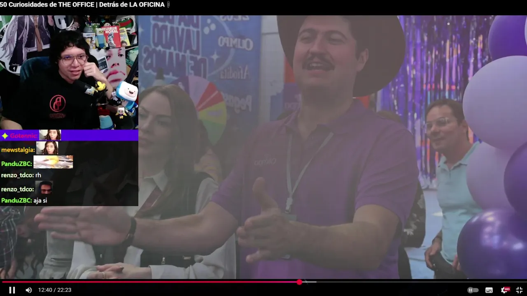Turn on subtitles/closed captions
The width and height of the screenshot is (527, 296).
point(489,290)
